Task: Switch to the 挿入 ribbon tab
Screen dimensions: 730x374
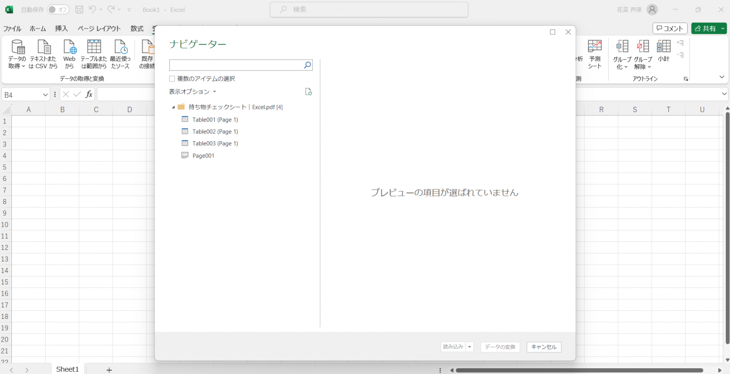Action: (61, 29)
